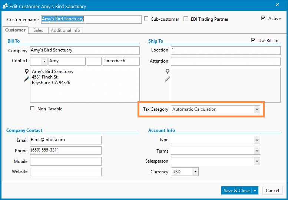
Task: Click the Bill To map pin icon
Action: point(27,71)
